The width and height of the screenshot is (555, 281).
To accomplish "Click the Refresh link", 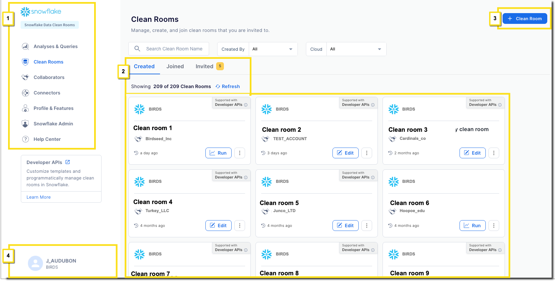I will 228,86.
